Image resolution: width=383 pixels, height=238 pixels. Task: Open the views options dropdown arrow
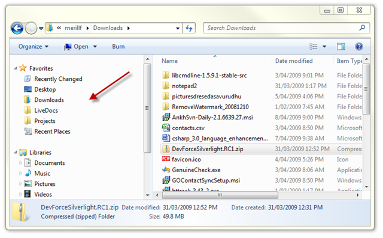[324, 47]
